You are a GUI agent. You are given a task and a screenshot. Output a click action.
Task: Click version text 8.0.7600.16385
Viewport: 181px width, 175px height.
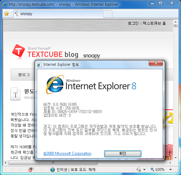click(65, 104)
